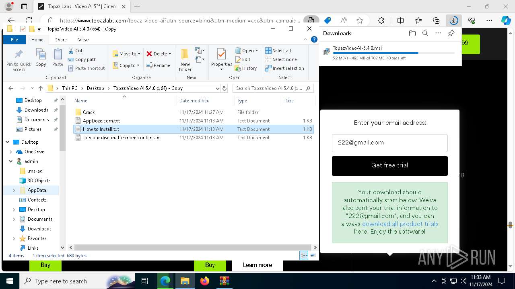Click the New folder icon
This screenshot has width=515, height=289.
click(x=185, y=60)
